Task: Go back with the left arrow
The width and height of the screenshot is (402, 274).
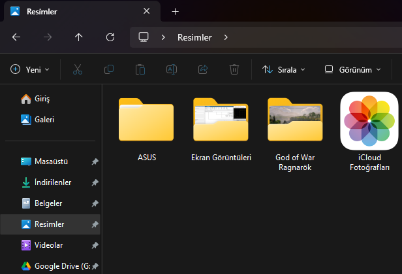Action: (x=16, y=37)
